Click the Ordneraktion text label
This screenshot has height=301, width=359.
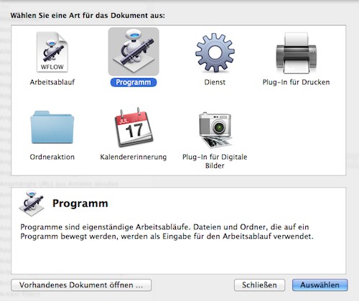tap(52, 157)
